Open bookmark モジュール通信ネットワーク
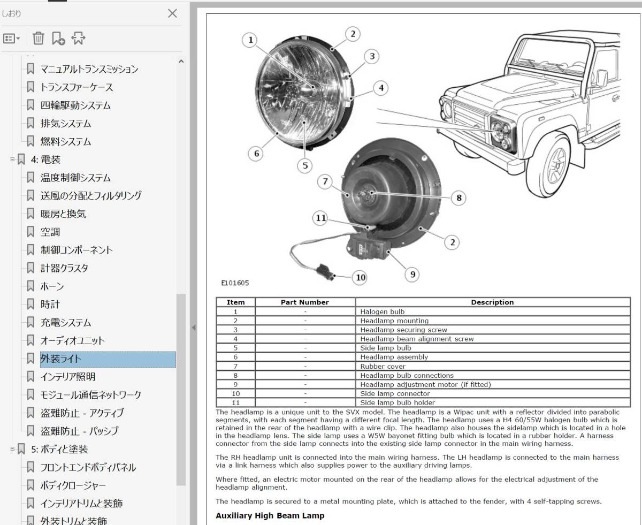The height and width of the screenshot is (525, 642). pos(91,395)
